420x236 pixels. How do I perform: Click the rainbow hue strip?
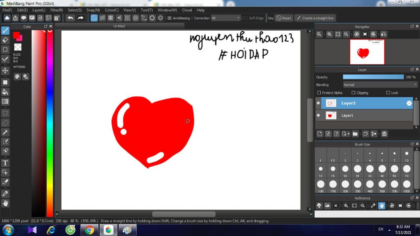click(x=50, y=123)
